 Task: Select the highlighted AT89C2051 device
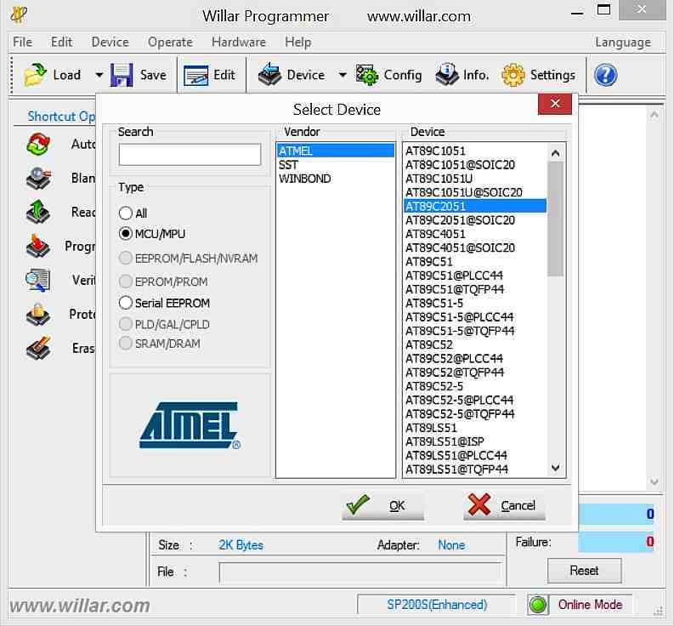pos(475,206)
